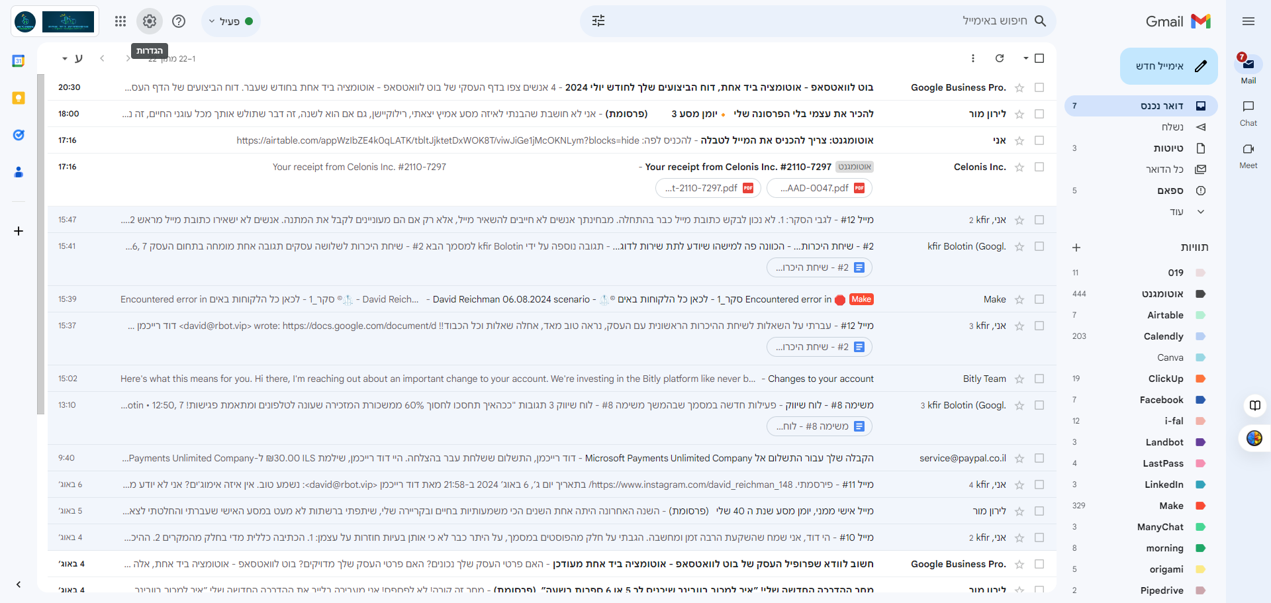Viewport: 1271px width, 603px height.
Task: Get add-ons plus icon in side panel
Action: pos(19,231)
